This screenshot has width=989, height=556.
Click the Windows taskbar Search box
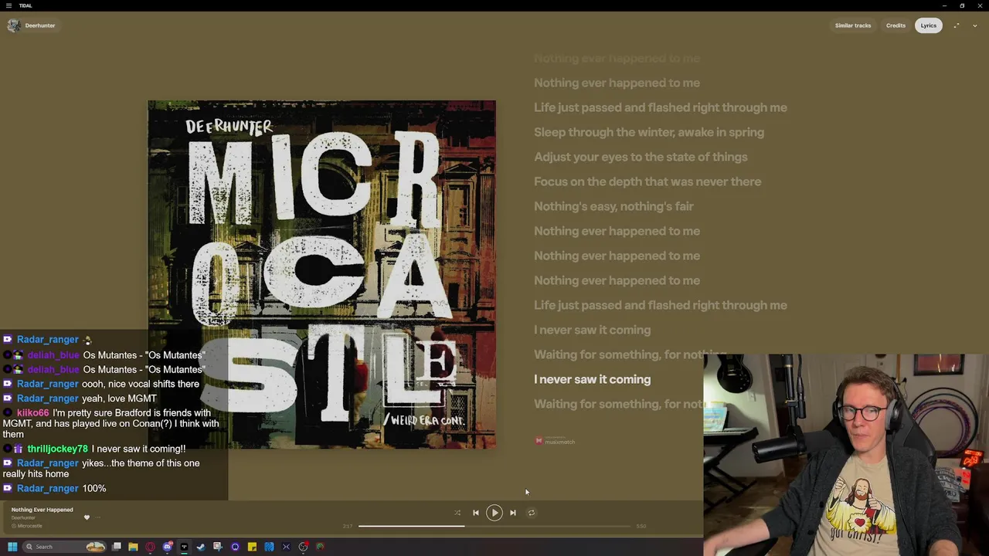(x=64, y=547)
